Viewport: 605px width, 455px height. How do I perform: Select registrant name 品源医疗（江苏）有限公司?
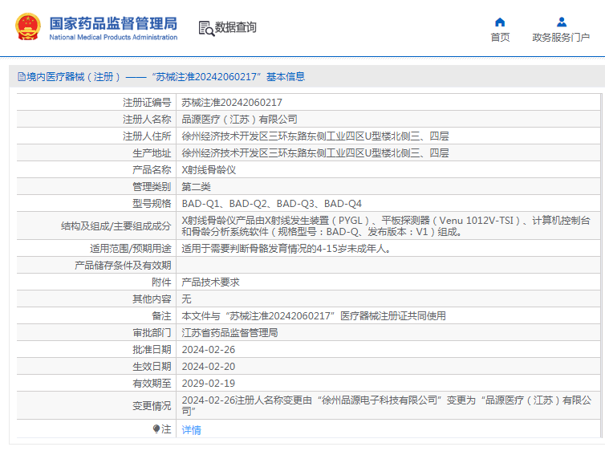(x=239, y=120)
